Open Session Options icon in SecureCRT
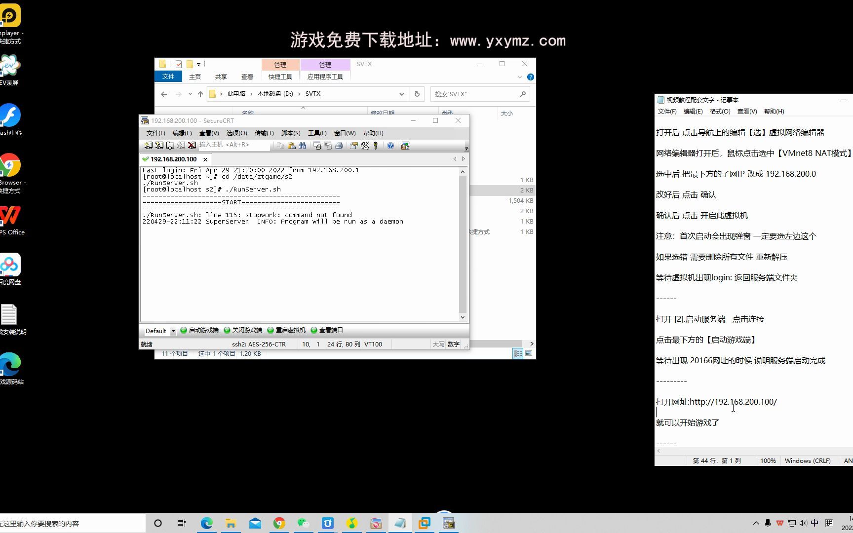This screenshot has width=853, height=533. click(353, 146)
